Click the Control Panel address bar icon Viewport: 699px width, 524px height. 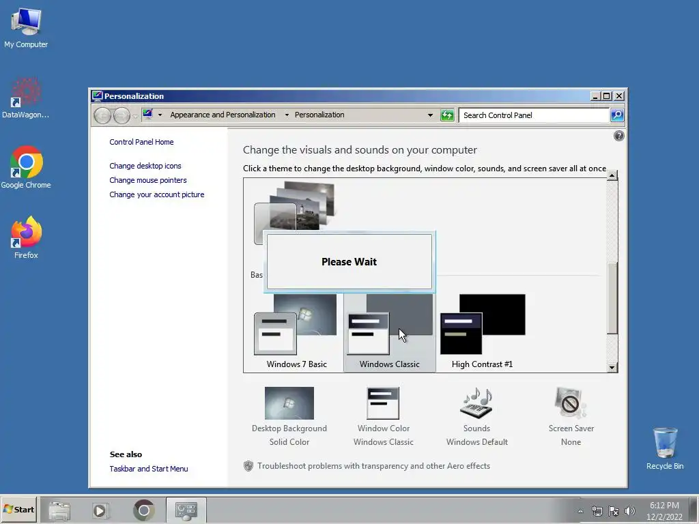(x=147, y=114)
